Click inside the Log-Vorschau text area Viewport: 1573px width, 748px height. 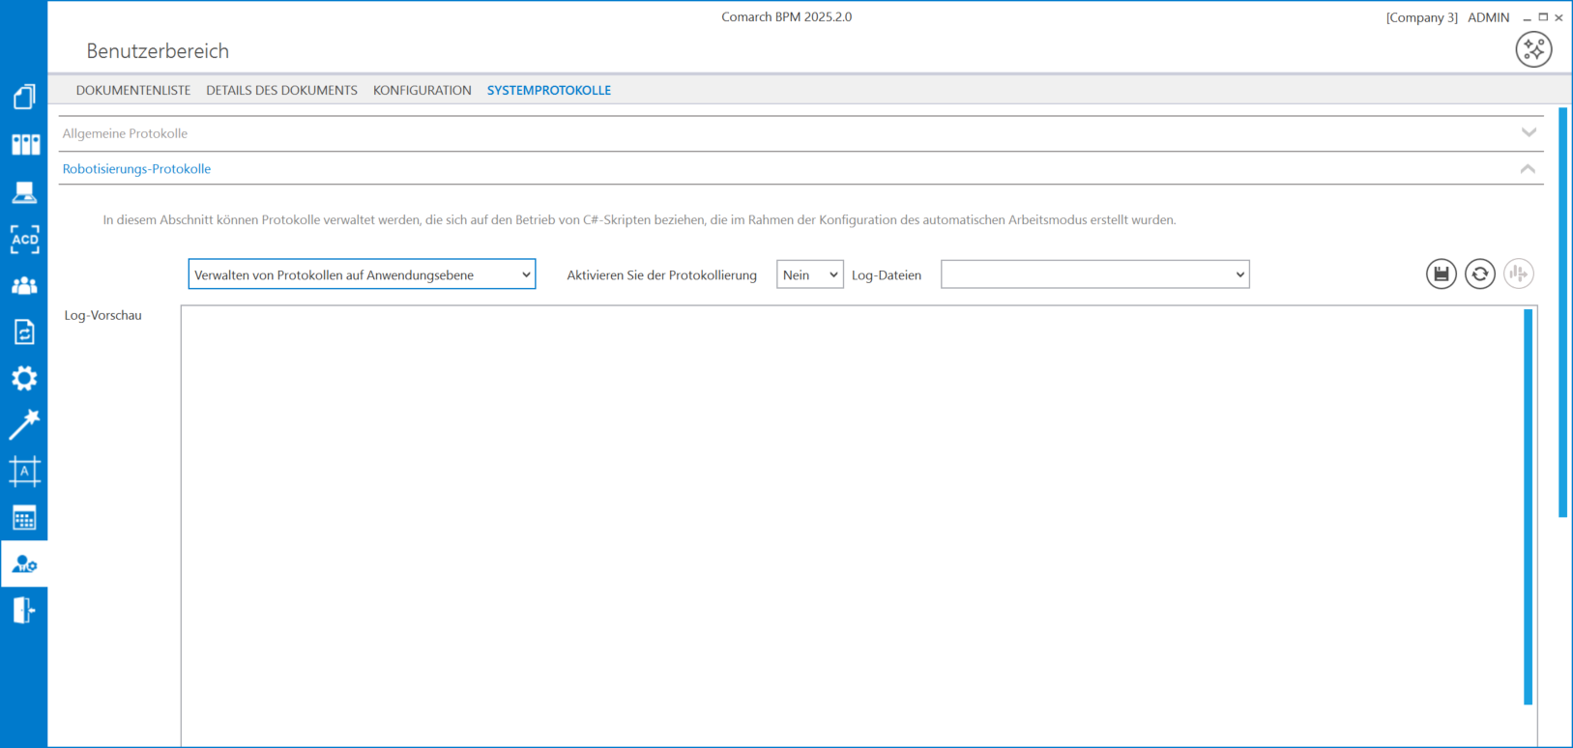pos(851,522)
